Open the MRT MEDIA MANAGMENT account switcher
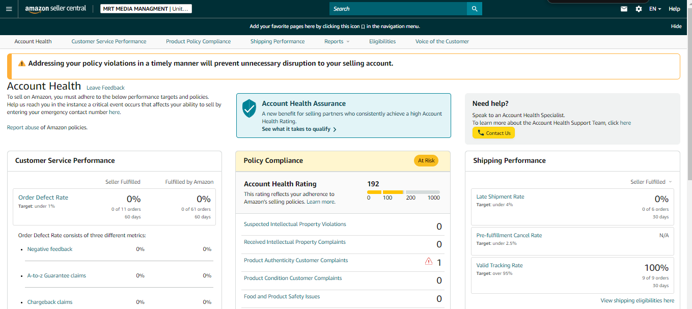Viewport: 692px width, 309px height. pos(146,9)
